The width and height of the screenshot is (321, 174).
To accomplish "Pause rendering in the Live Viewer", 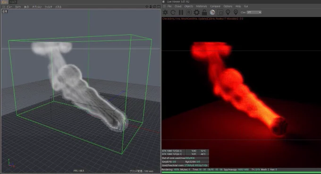I will (181, 12).
